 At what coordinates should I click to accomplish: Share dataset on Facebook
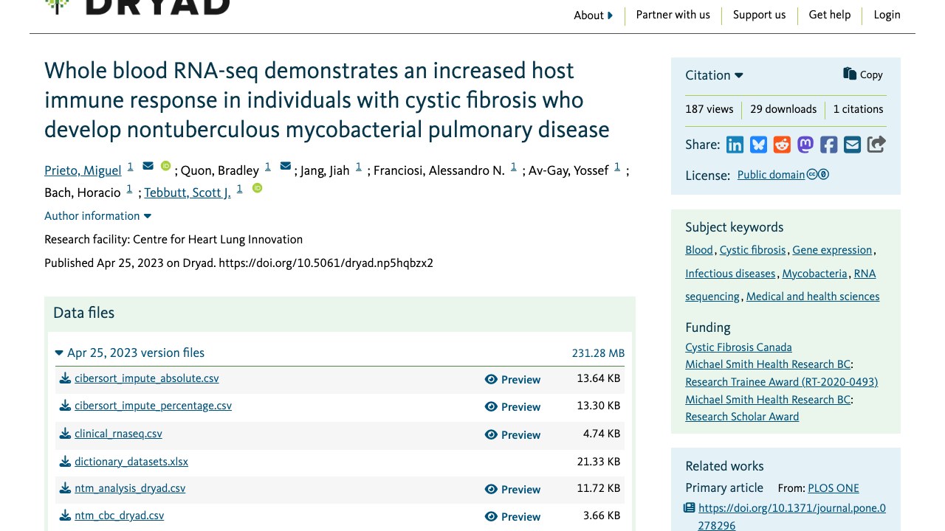(829, 145)
